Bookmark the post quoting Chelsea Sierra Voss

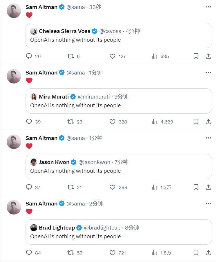point(196,56)
